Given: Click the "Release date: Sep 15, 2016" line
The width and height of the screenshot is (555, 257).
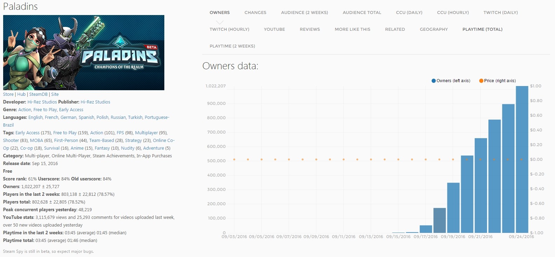Looking at the screenshot, I should point(30,164).
